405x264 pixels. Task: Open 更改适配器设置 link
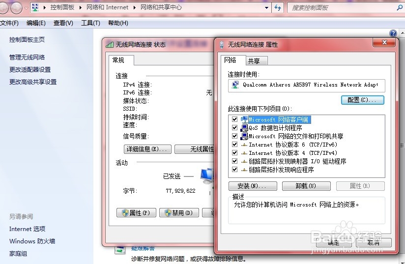coord(30,69)
